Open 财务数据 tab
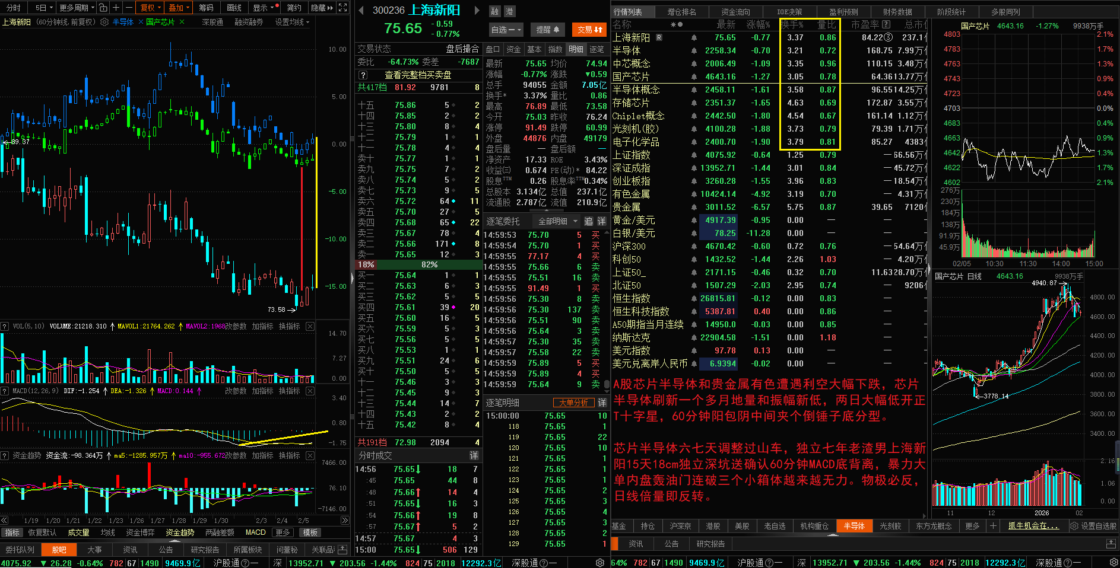Image resolution: width=1120 pixels, height=568 pixels. [x=897, y=12]
